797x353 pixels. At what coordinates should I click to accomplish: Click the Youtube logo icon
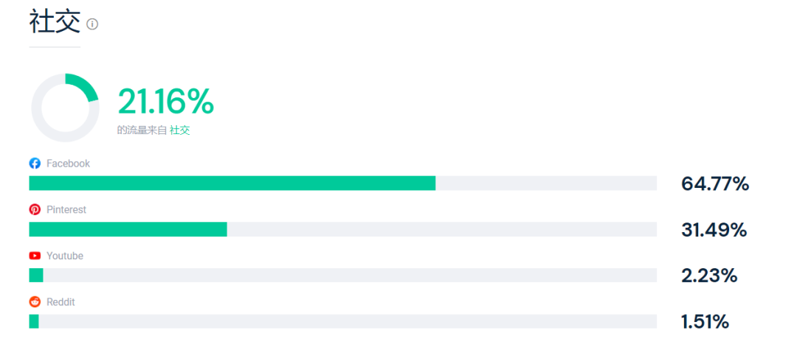[x=35, y=256]
